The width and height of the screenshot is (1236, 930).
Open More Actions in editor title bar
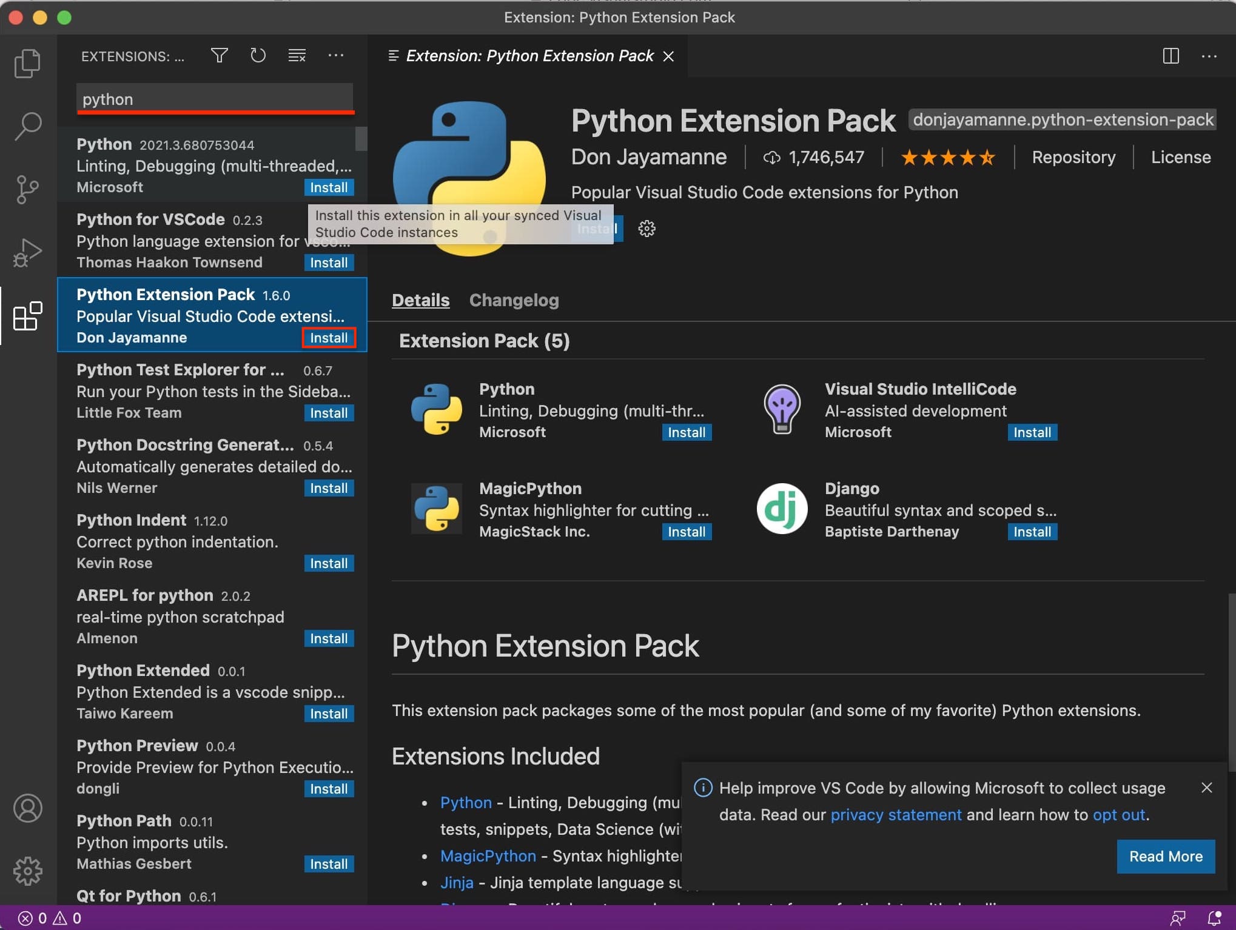pos(1209,56)
